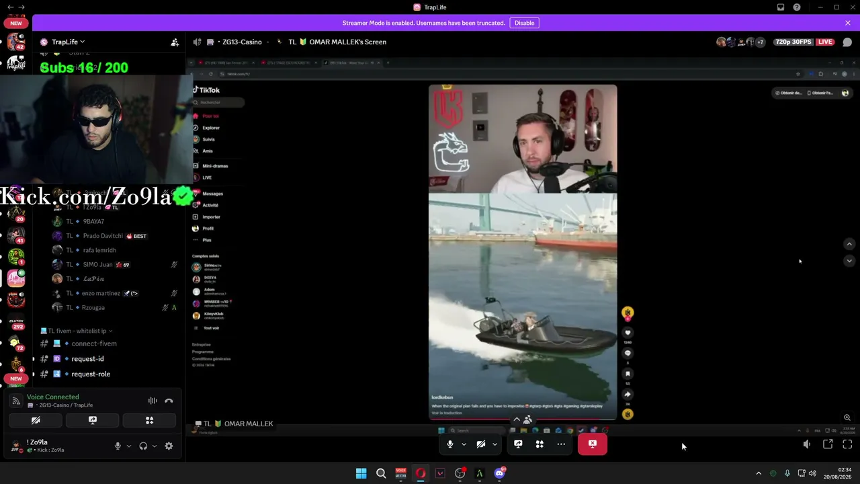Open the system volume tray icon
The width and height of the screenshot is (860, 484).
click(x=812, y=473)
